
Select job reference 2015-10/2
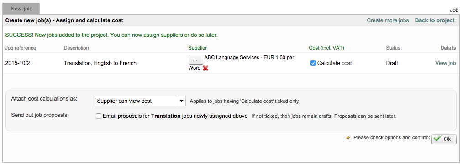(17, 63)
